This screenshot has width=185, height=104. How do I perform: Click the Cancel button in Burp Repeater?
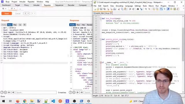[18, 14]
